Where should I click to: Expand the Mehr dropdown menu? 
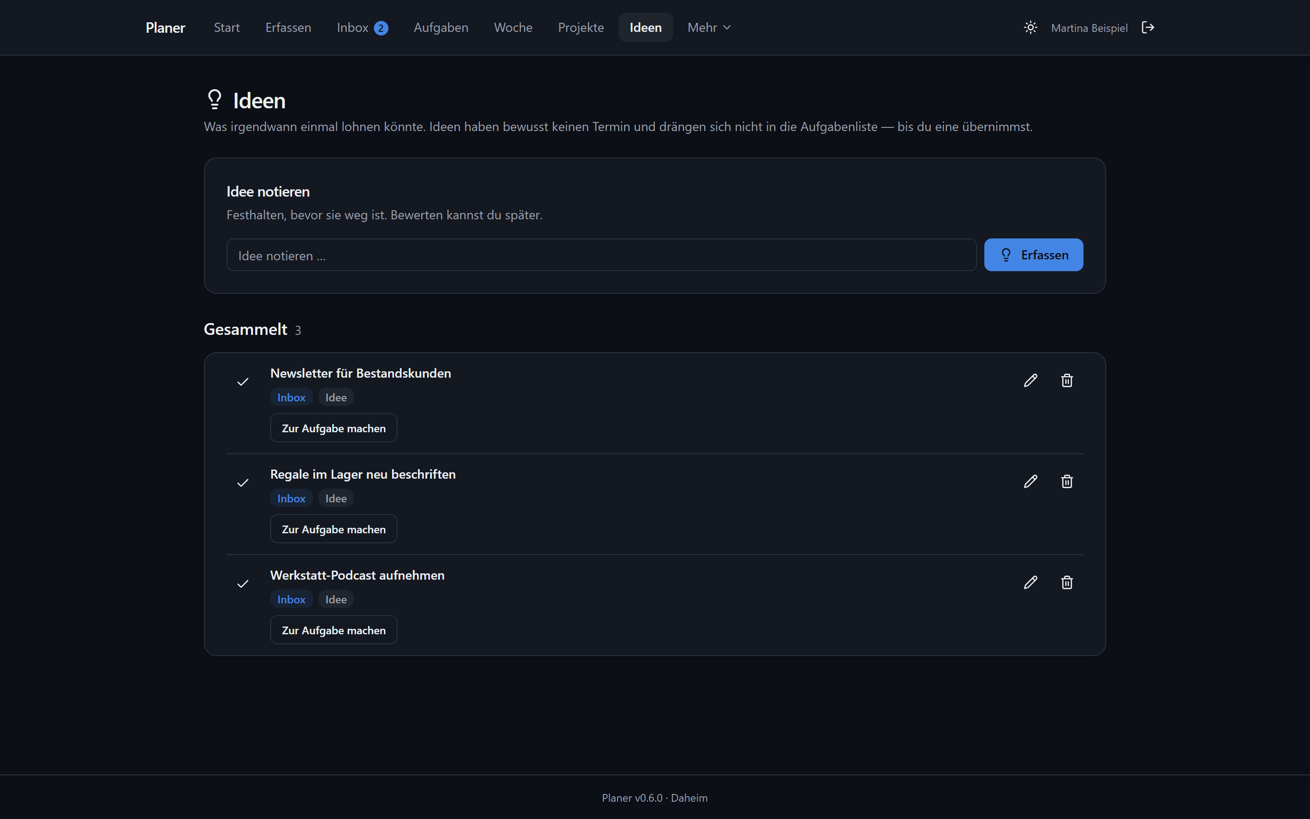(709, 28)
